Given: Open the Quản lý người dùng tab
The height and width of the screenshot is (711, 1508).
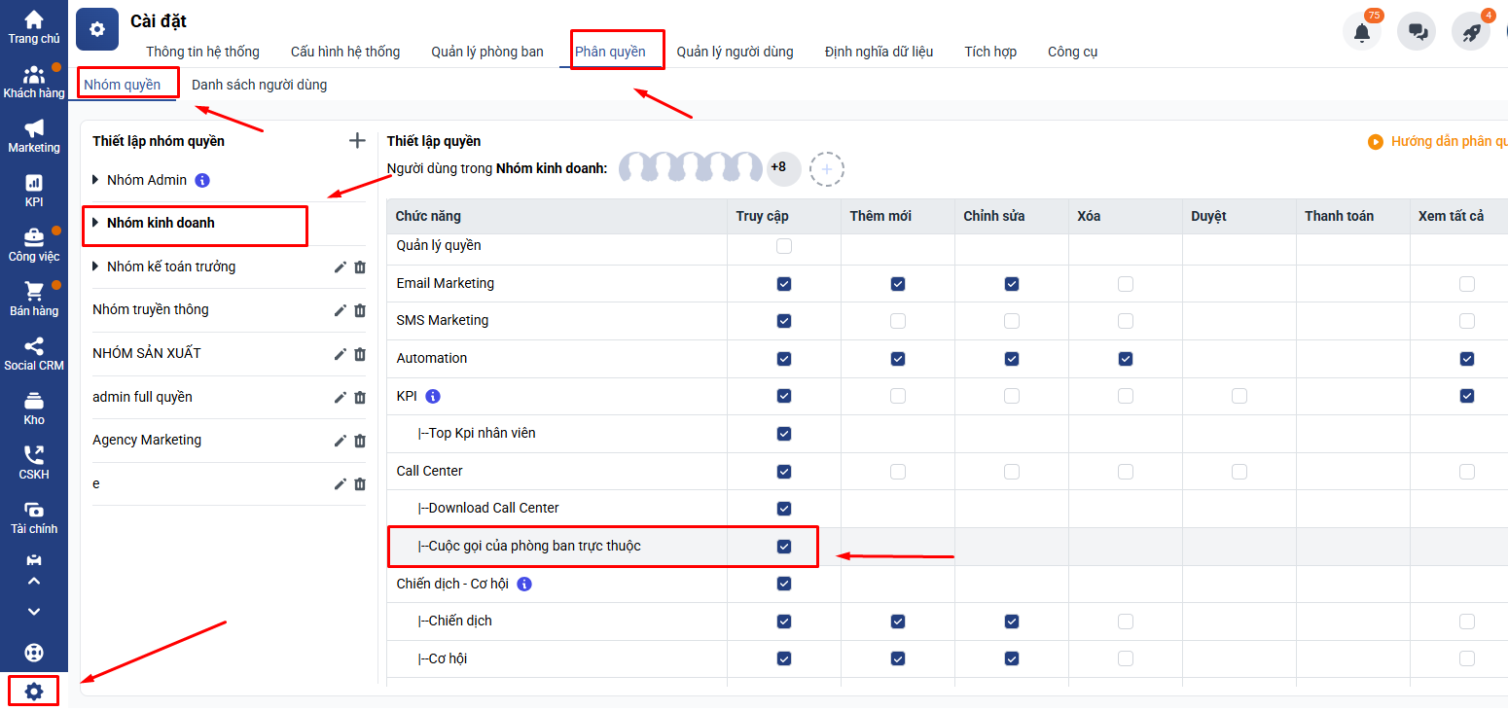Looking at the screenshot, I should (x=735, y=52).
